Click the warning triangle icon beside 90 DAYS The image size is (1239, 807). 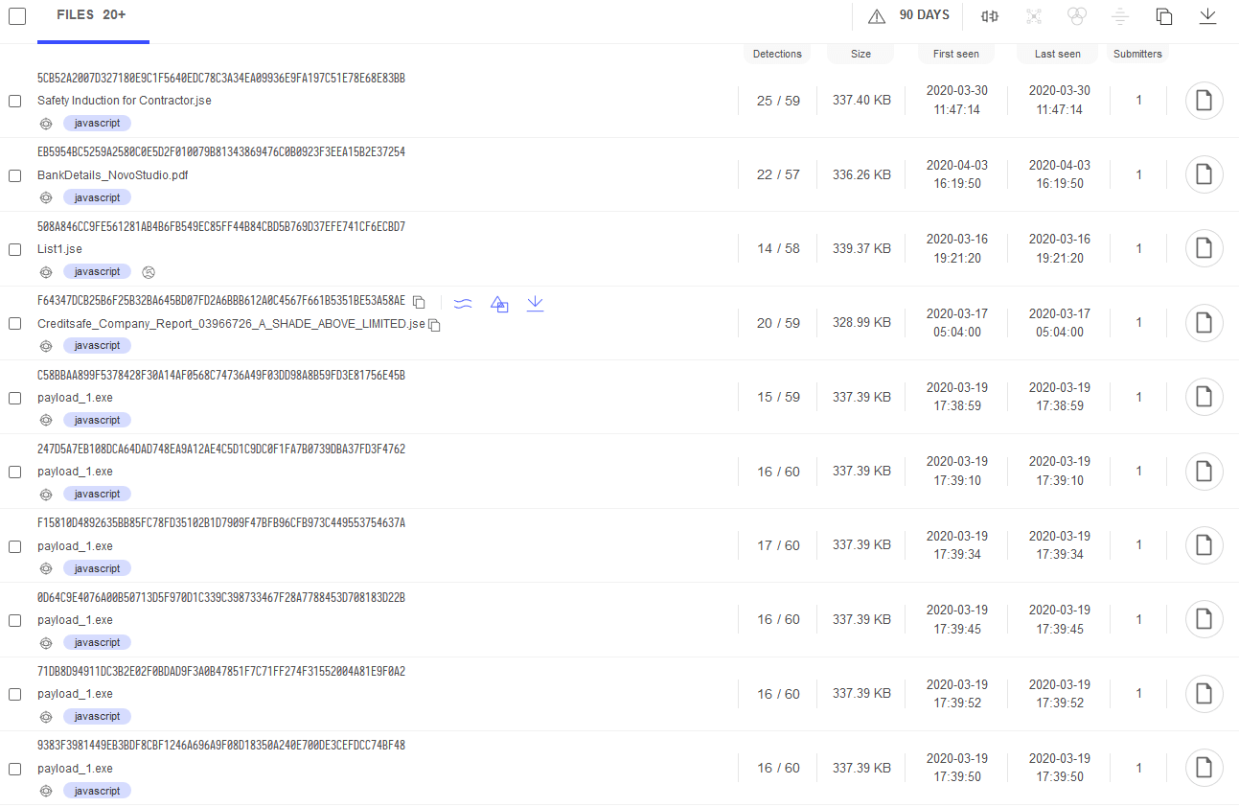[876, 16]
